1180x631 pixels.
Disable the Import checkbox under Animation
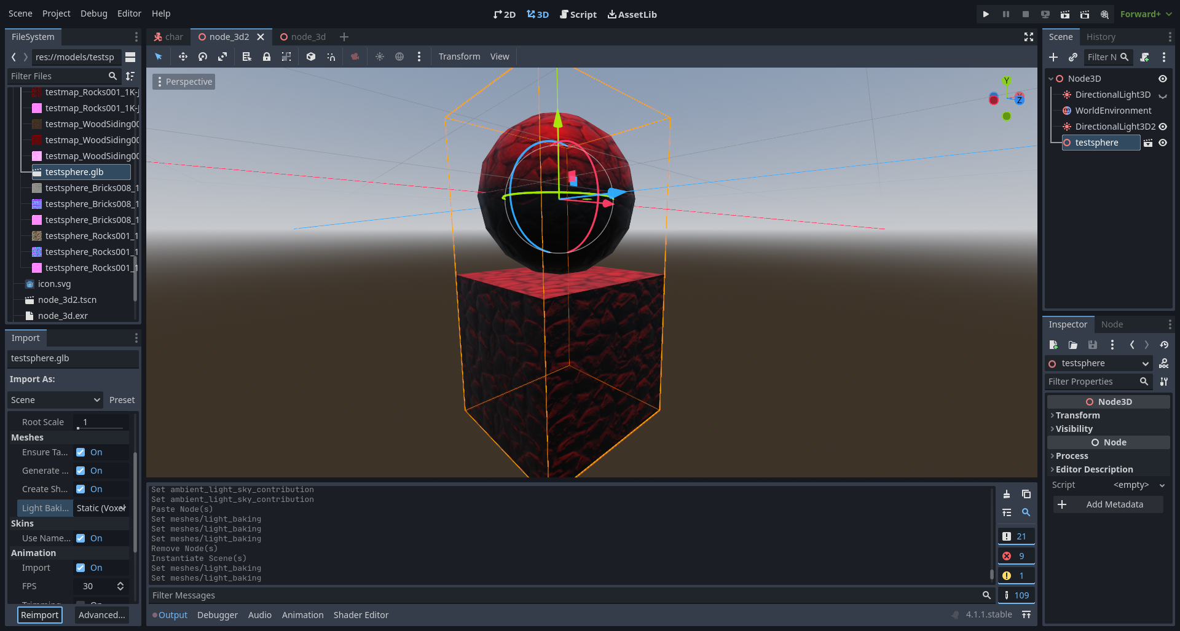point(81,567)
